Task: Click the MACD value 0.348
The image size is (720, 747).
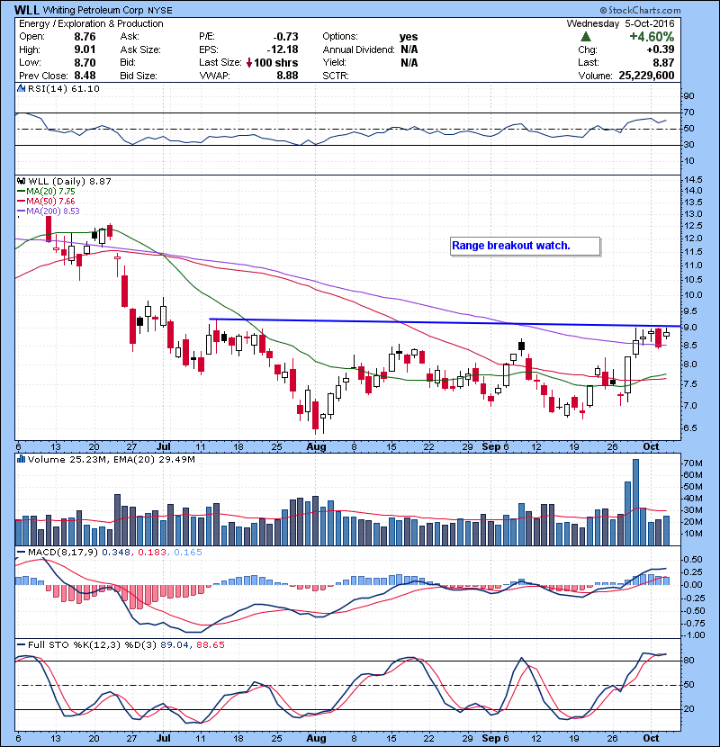Action: coord(116,553)
